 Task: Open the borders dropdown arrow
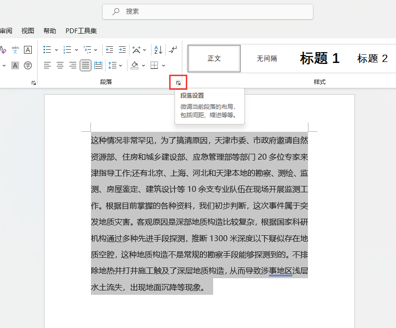point(163,65)
